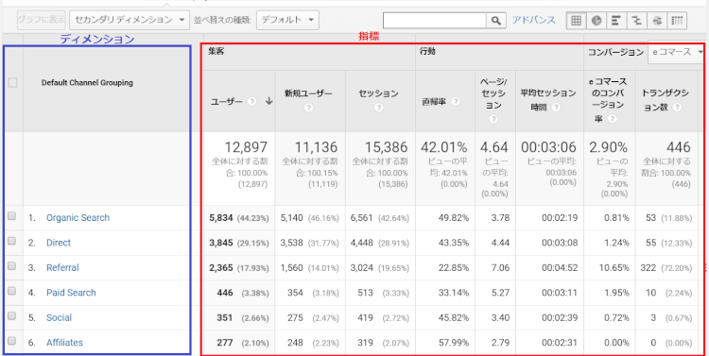Switch to term cloud view icon
This screenshot has height=356, width=709.
tap(657, 21)
